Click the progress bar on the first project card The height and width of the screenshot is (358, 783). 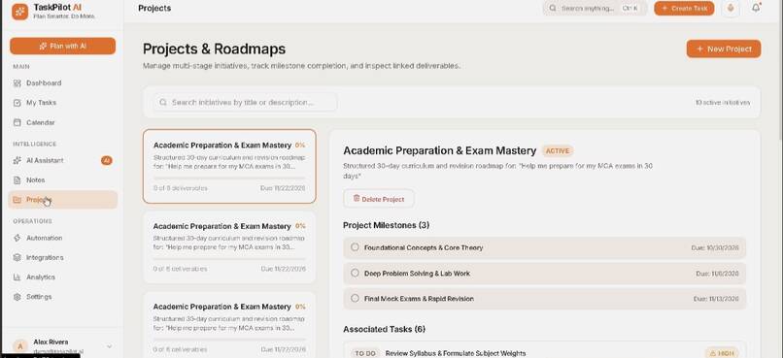tap(229, 178)
